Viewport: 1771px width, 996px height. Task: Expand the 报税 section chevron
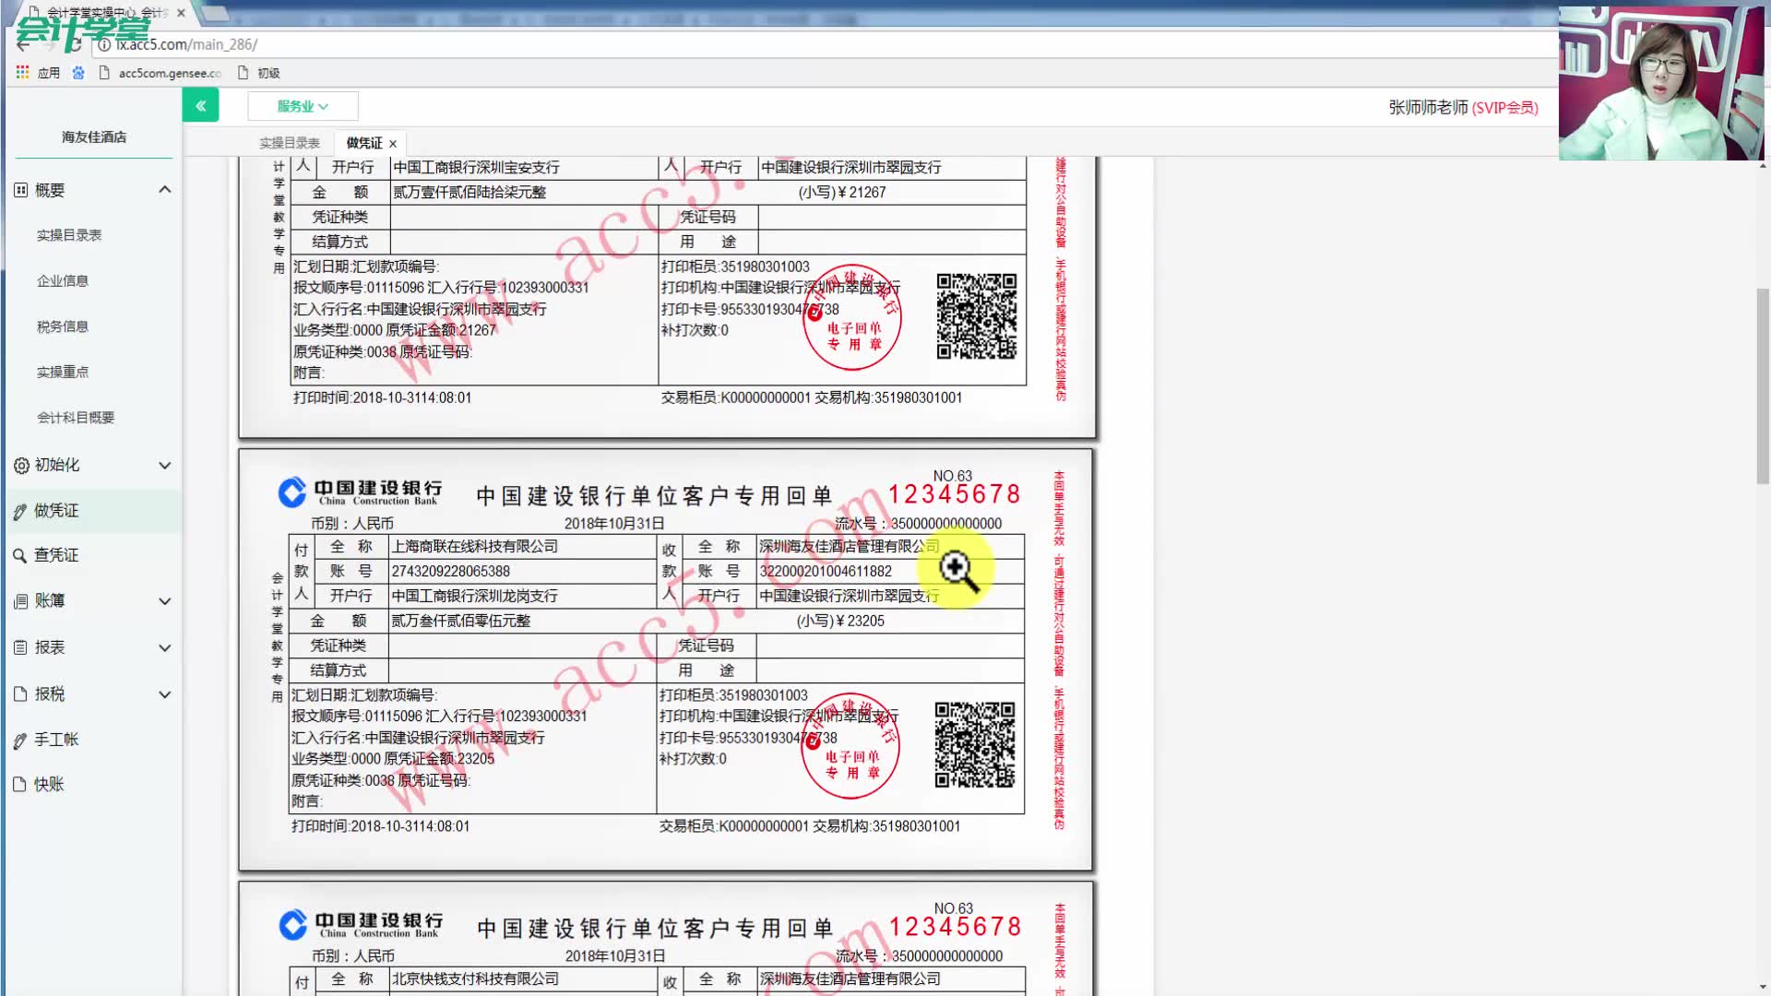pos(165,694)
